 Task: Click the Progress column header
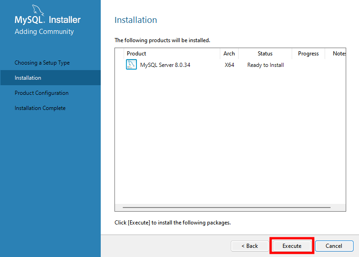coord(309,53)
